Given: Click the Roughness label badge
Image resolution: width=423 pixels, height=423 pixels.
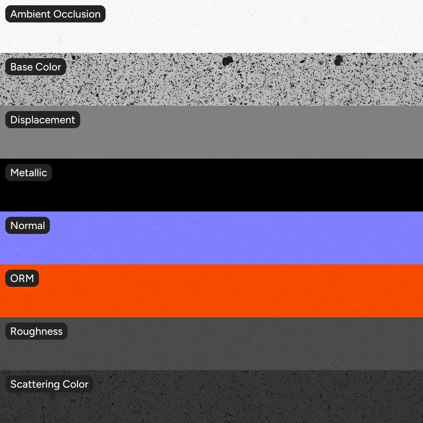Looking at the screenshot, I should pos(36,331).
